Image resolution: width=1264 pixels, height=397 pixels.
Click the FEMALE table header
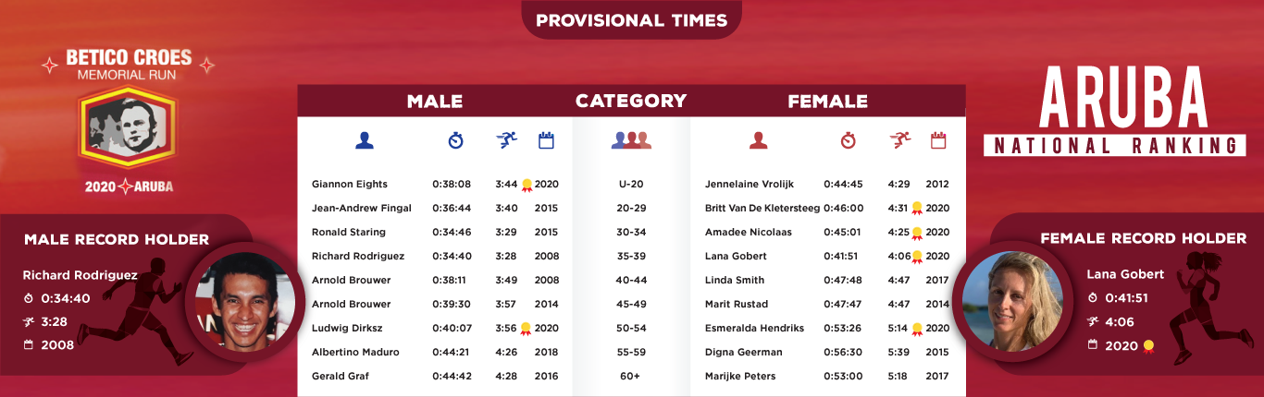pos(827,102)
